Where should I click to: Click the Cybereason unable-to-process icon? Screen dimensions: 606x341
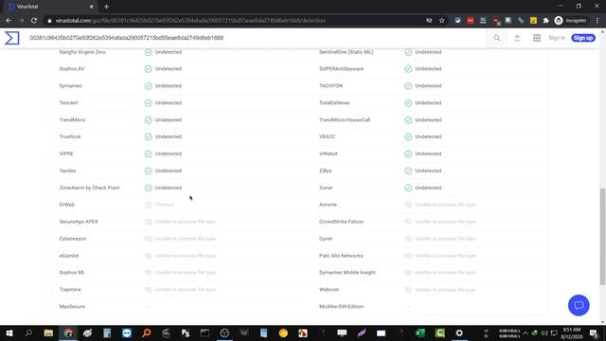(148, 239)
